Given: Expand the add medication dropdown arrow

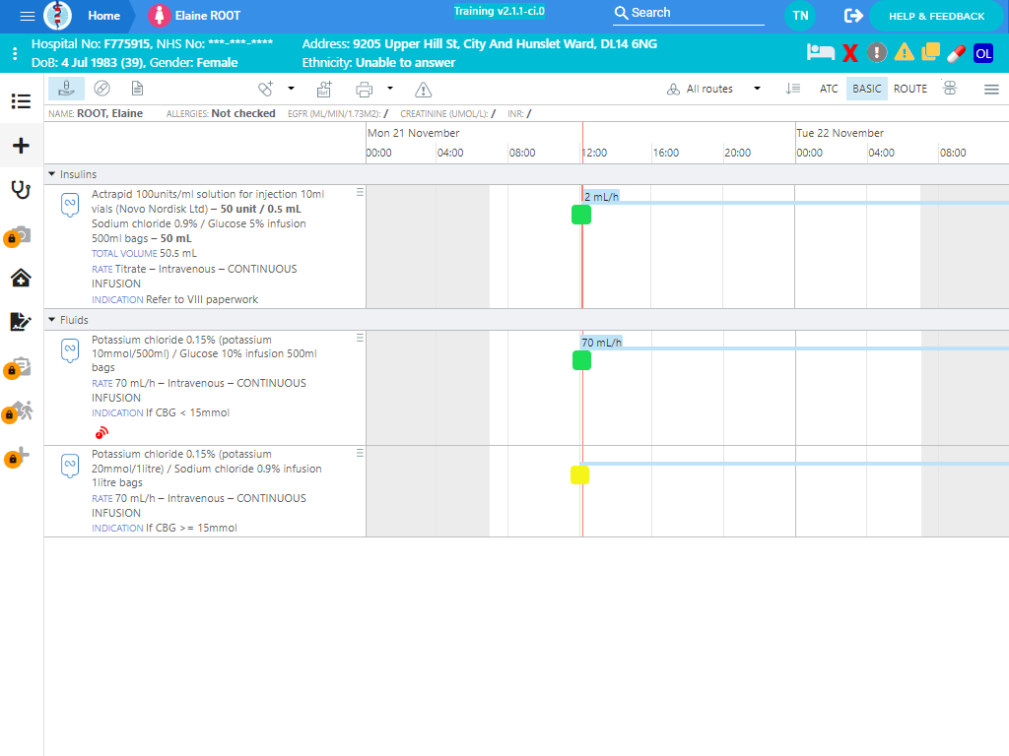Looking at the screenshot, I should [x=291, y=89].
